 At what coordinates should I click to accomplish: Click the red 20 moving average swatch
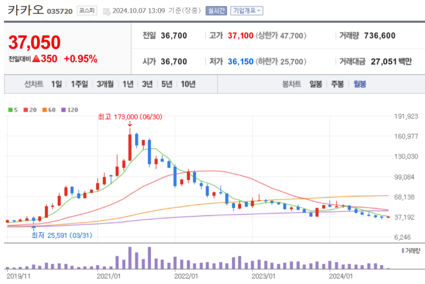coord(26,110)
